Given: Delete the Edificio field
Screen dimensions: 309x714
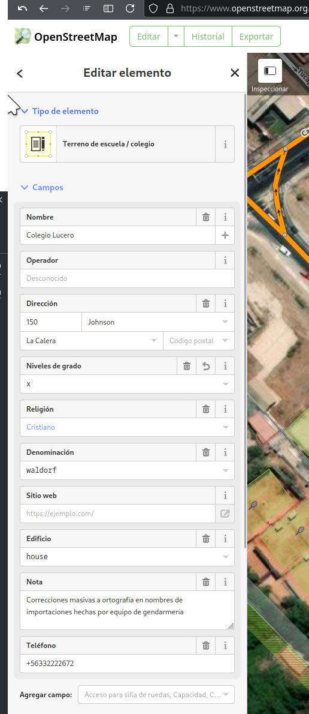Looking at the screenshot, I should (x=206, y=539).
